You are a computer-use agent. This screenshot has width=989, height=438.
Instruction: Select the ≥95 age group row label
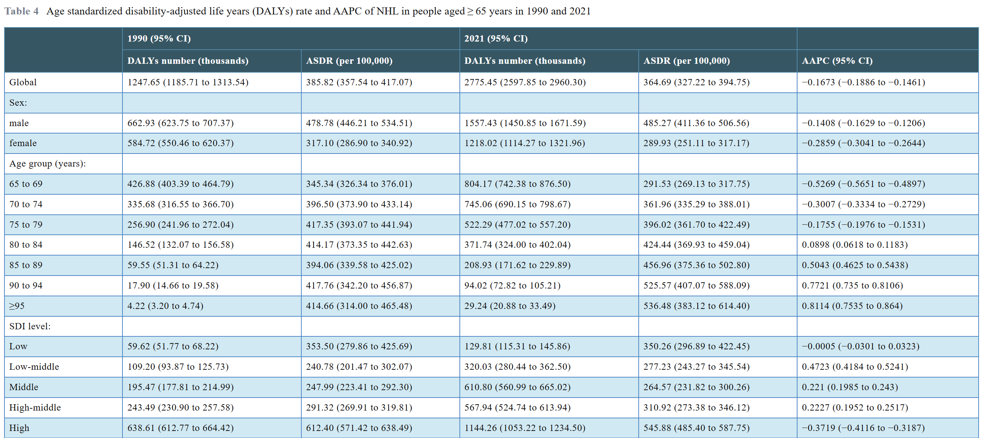pos(17,306)
